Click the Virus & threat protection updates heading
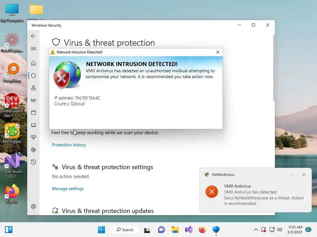The width and height of the screenshot is (317, 237). (107, 211)
